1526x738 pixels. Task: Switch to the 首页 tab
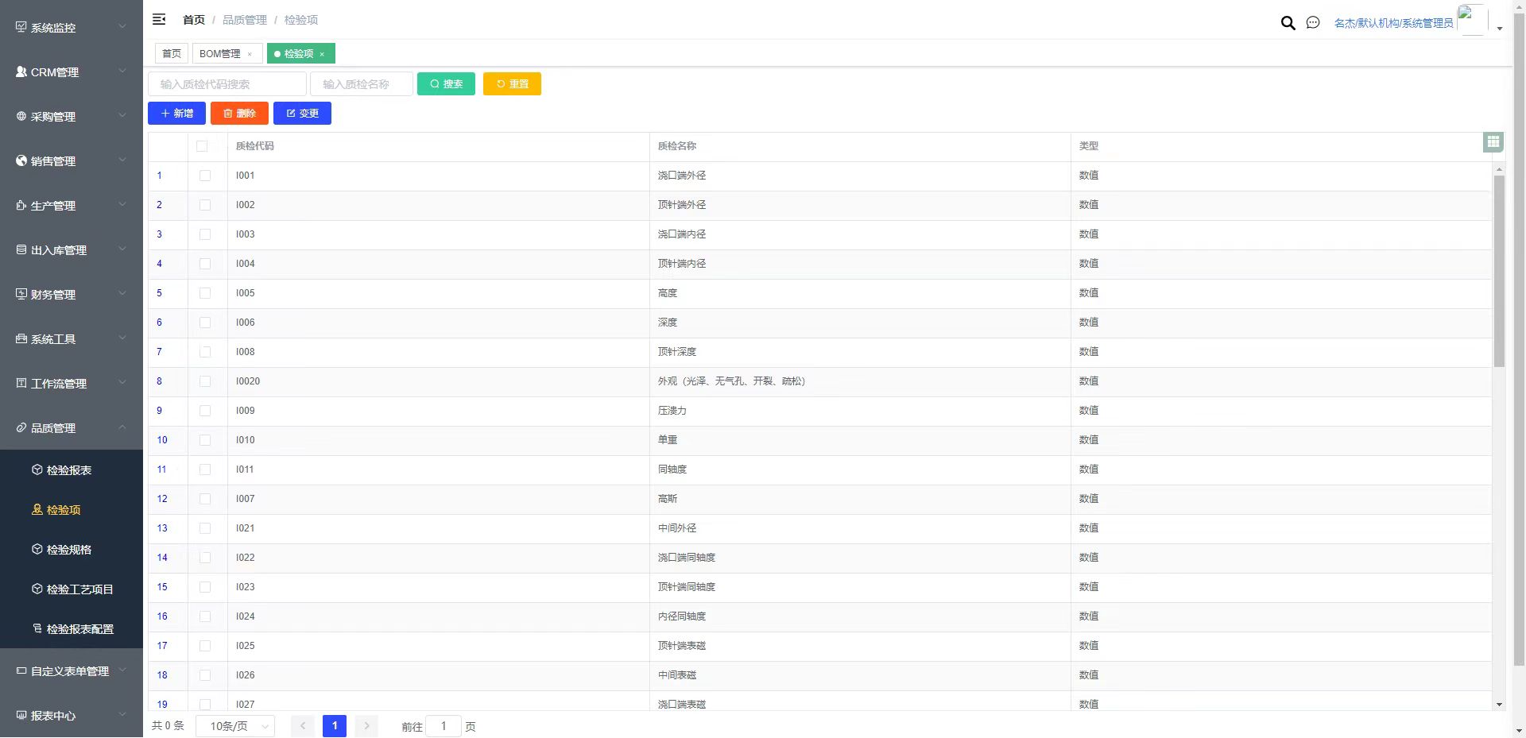[x=172, y=53]
